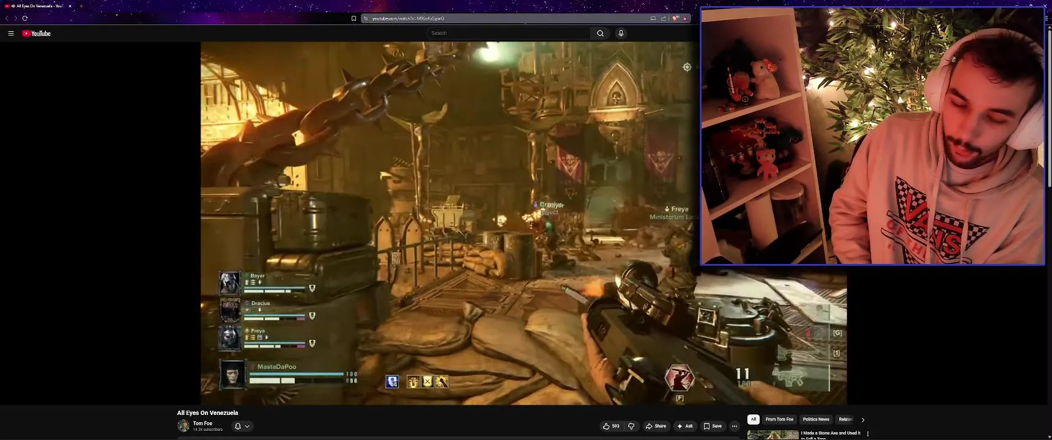Go back with the browser back arrow
This screenshot has width=1052, height=440.
(7, 18)
